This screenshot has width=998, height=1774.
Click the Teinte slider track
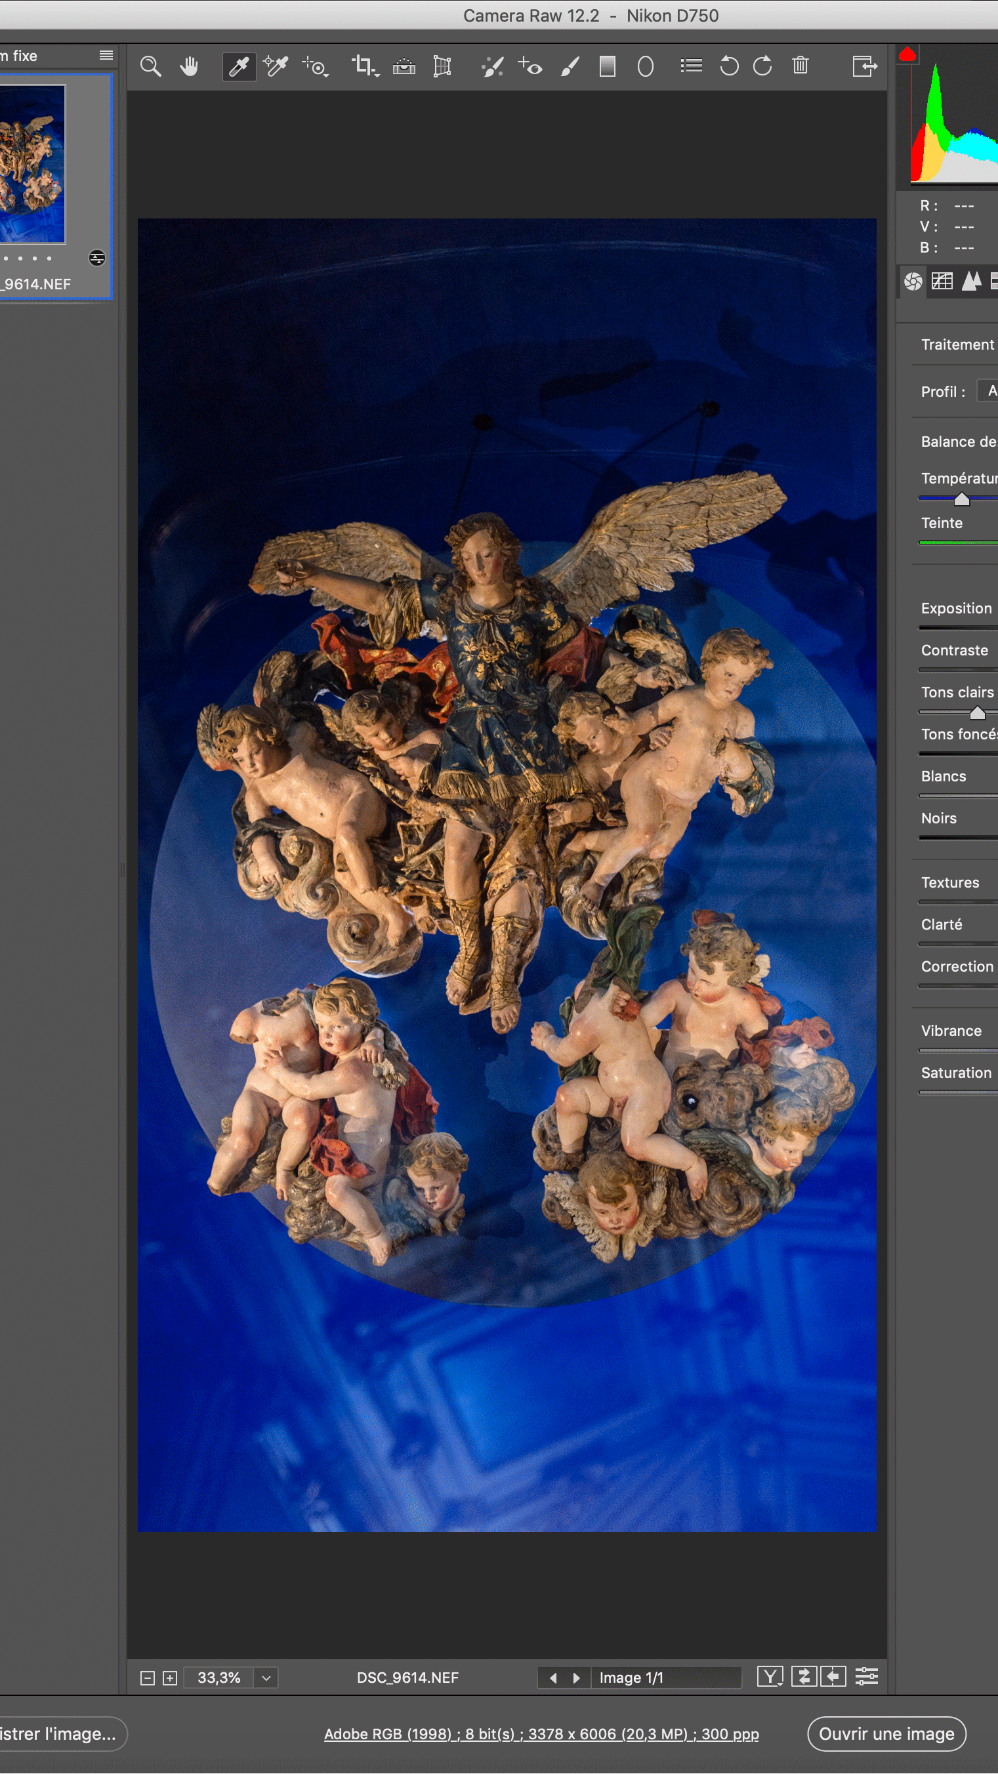point(959,543)
